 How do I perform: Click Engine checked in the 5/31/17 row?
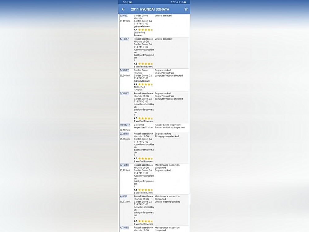163,93
